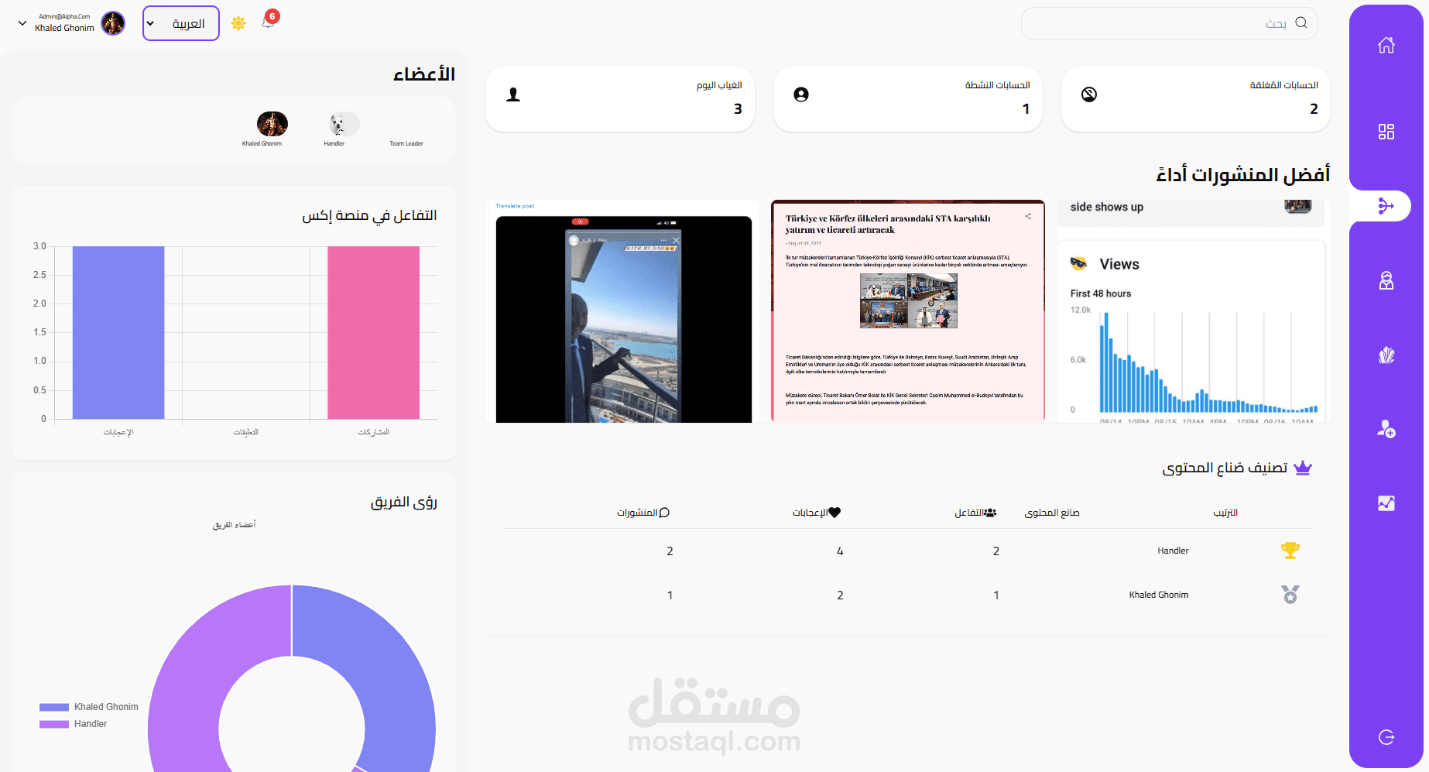Click the blocked icon on الحسابات المُغلقة card
This screenshot has width=1429, height=772.
(1089, 94)
